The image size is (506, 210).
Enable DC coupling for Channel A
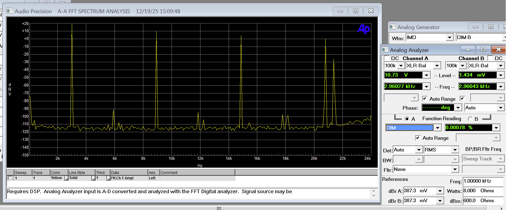point(386,58)
